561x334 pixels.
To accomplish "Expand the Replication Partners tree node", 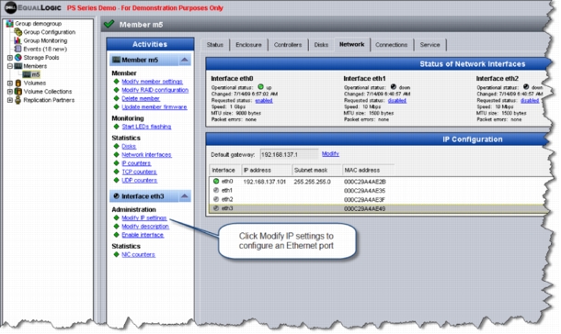I will pyautogui.click(x=10, y=100).
